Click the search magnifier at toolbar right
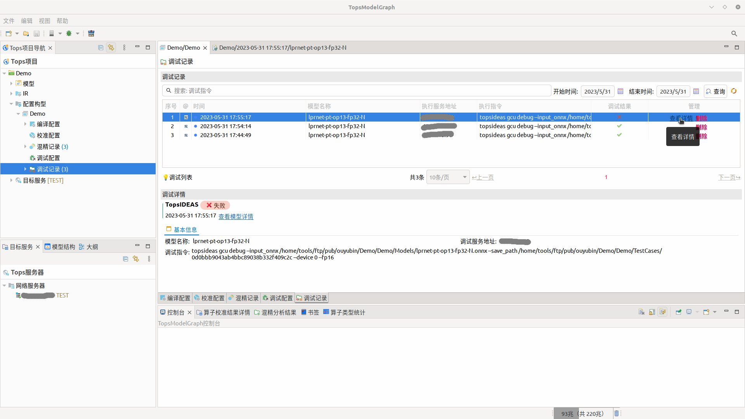 (x=734, y=33)
